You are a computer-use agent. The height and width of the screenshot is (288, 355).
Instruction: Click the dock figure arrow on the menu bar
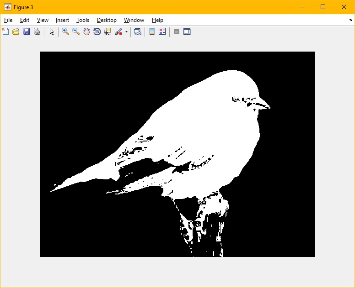tap(350, 20)
